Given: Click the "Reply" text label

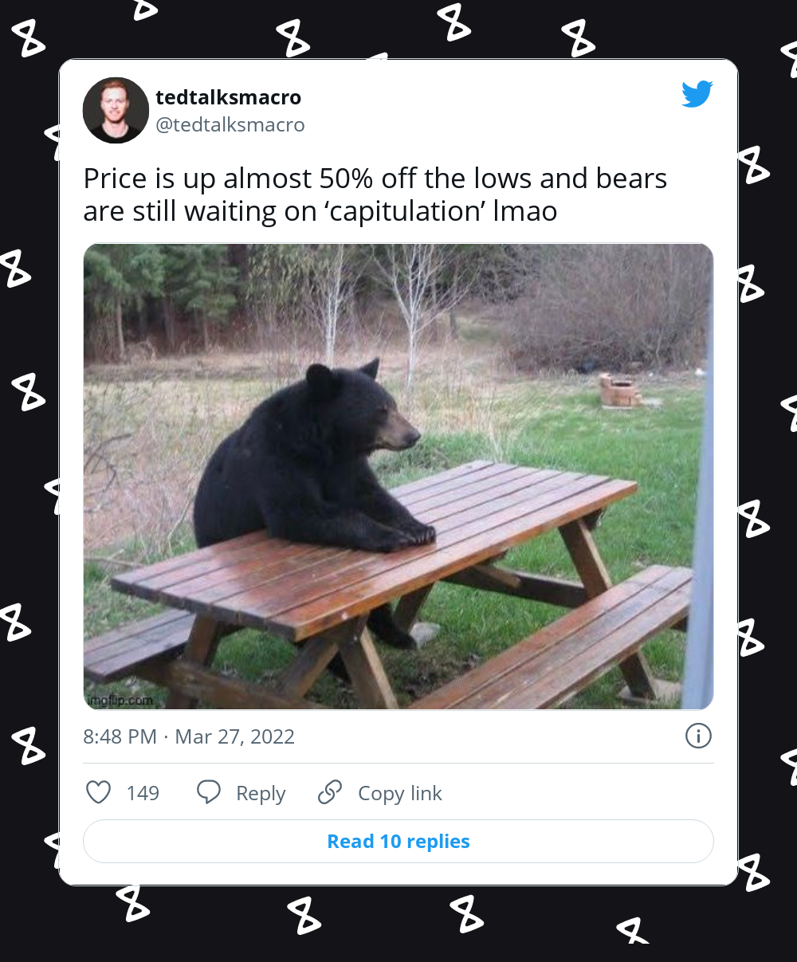Looking at the screenshot, I should (x=261, y=793).
